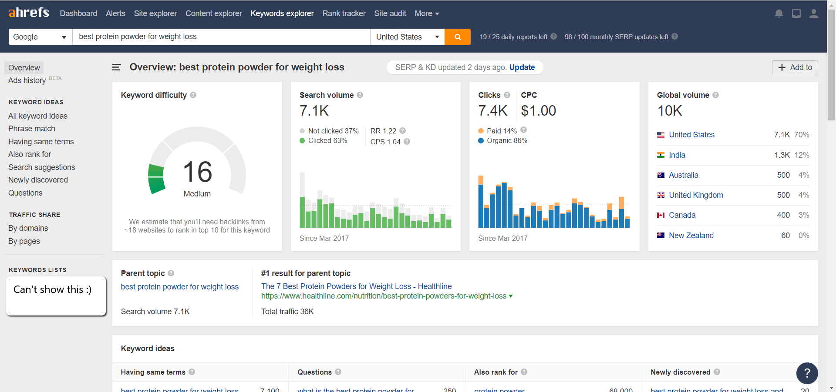Image resolution: width=836 pixels, height=392 pixels.
Task: Click the Update SERP link
Action: click(522, 67)
